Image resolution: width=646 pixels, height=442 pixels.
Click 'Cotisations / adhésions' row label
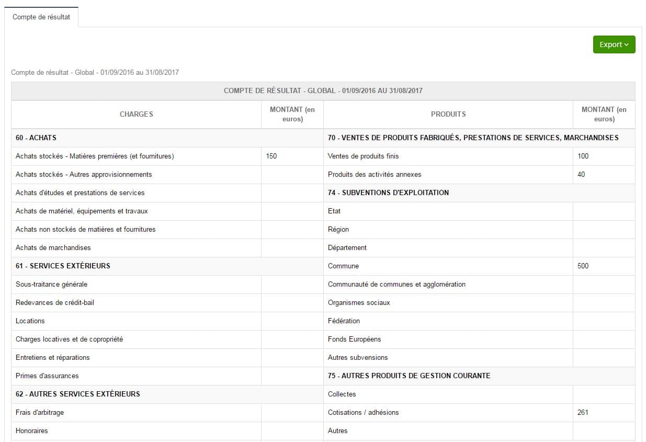point(363,412)
